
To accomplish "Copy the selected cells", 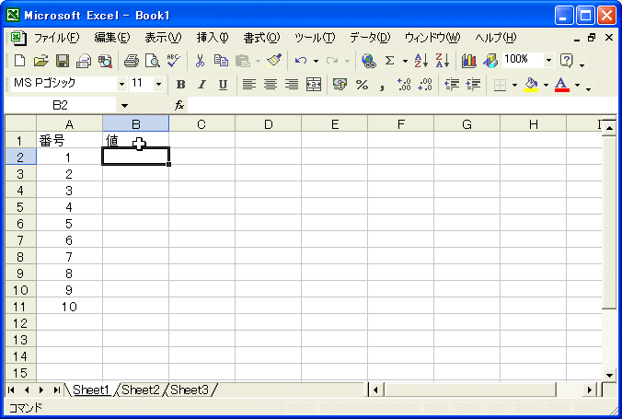I will point(221,61).
